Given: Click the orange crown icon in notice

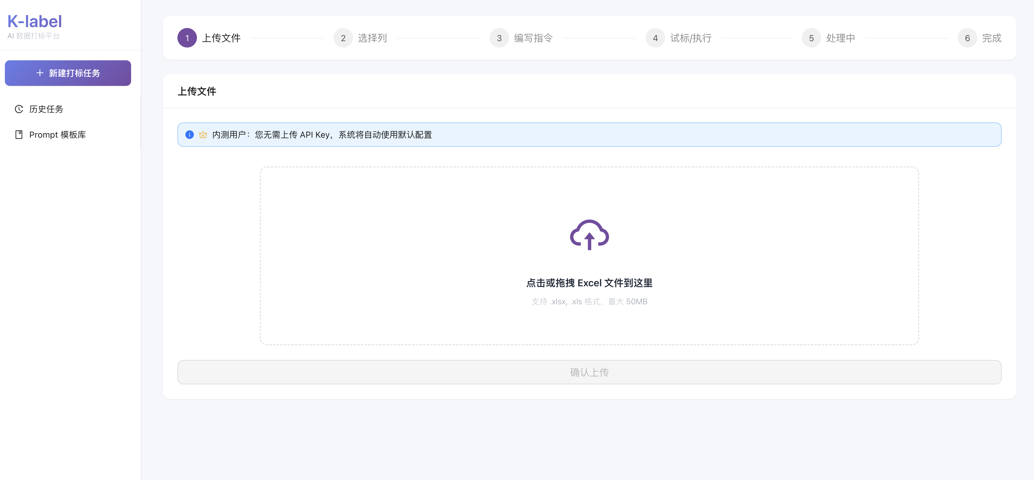Looking at the screenshot, I should pyautogui.click(x=203, y=135).
